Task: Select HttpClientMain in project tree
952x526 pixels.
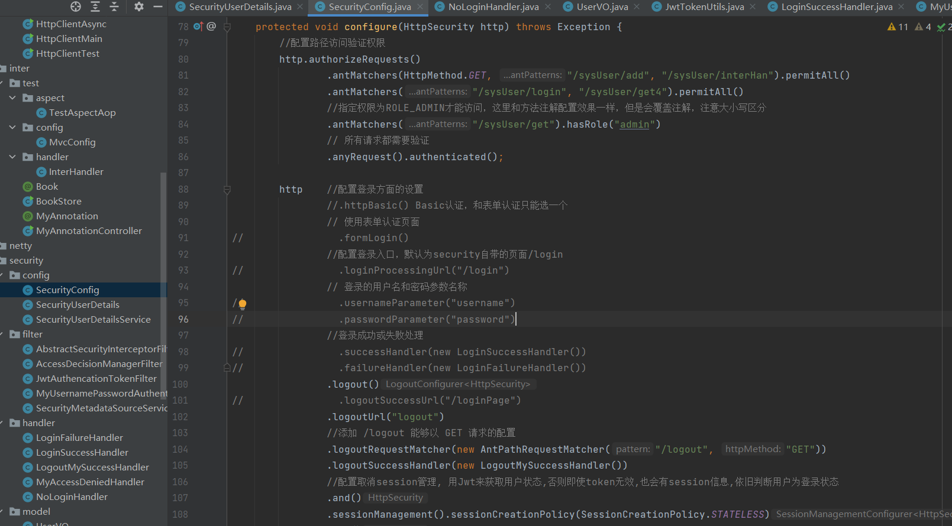Action: click(69, 39)
